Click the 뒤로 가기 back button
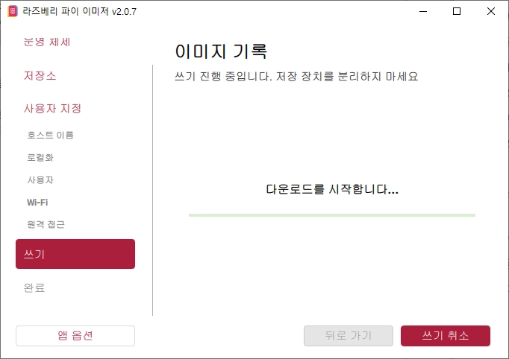 tap(349, 336)
